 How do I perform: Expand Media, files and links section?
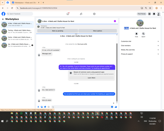(x=140, y=50)
